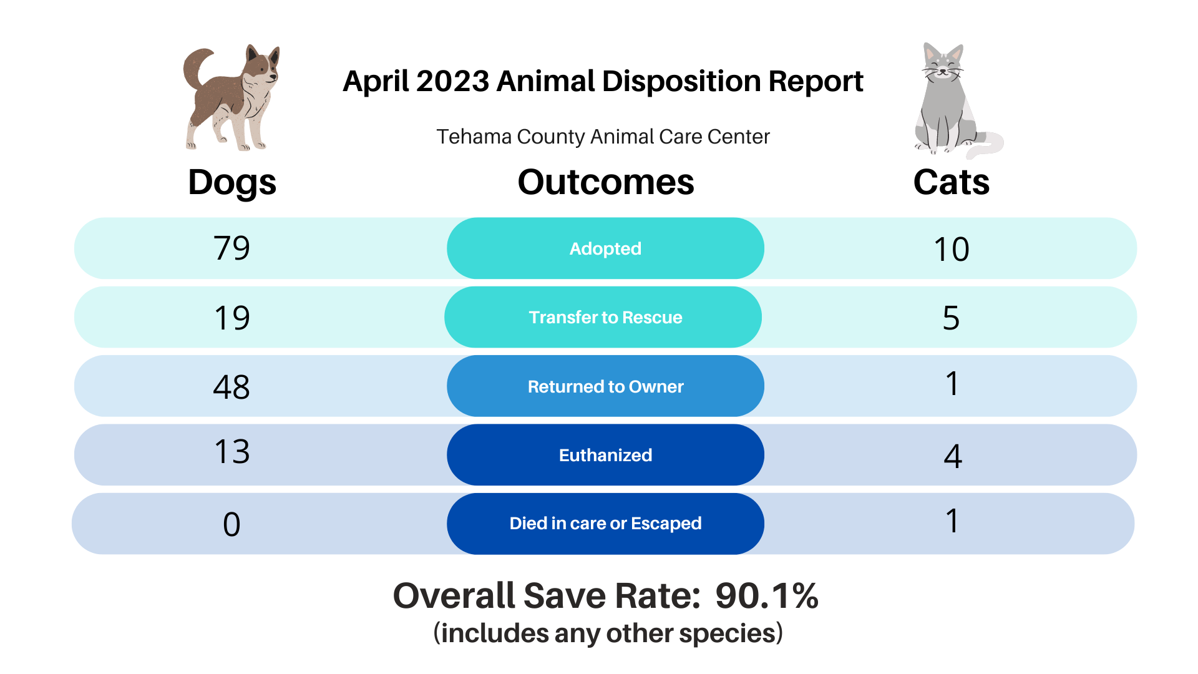
Task: Click Tehama County Animal Care Center subtitle
Action: click(x=603, y=137)
